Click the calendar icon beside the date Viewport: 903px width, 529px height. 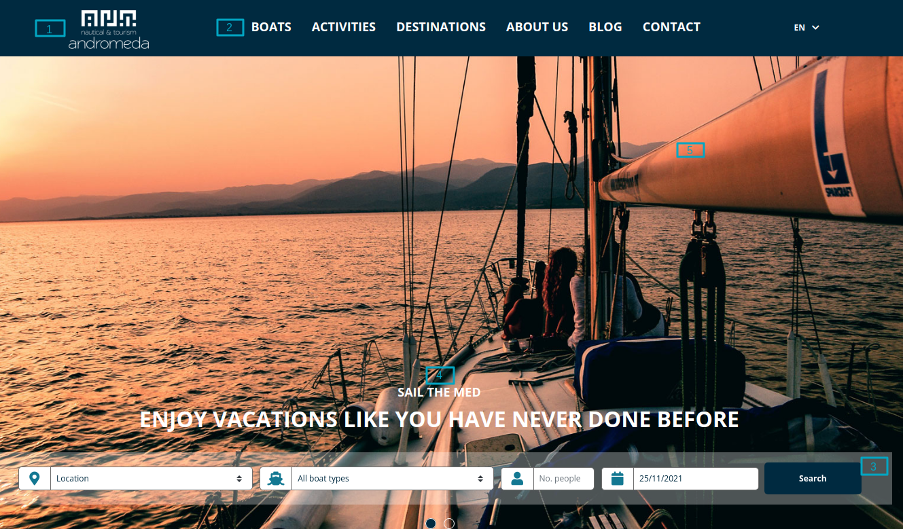617,478
